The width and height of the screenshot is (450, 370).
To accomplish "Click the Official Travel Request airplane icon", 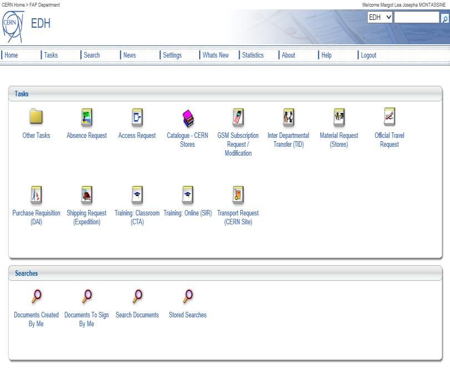I will pos(390,117).
